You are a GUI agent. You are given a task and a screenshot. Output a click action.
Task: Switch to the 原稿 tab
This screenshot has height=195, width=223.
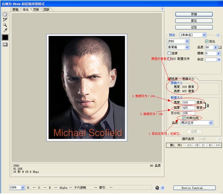pos(15,10)
